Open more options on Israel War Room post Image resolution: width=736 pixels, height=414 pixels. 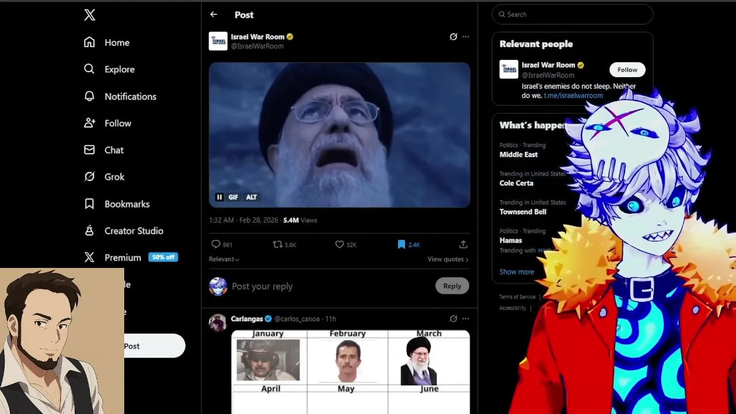click(x=466, y=37)
